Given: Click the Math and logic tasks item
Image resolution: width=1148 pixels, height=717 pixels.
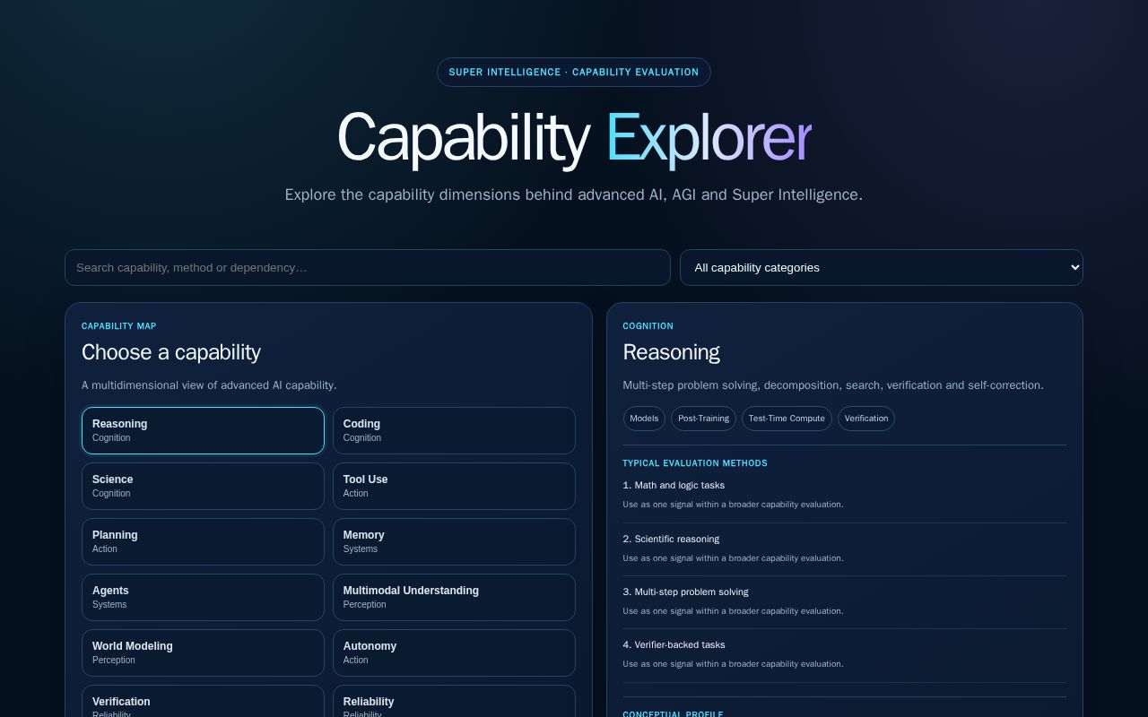Looking at the screenshot, I should [674, 485].
